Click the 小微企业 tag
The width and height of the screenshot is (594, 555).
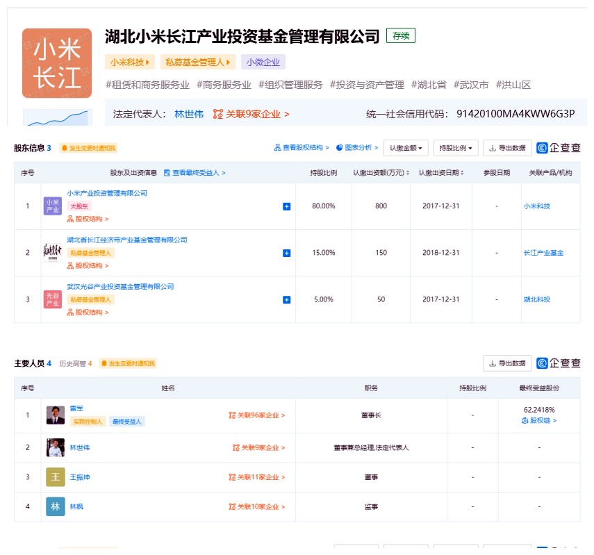(x=263, y=62)
